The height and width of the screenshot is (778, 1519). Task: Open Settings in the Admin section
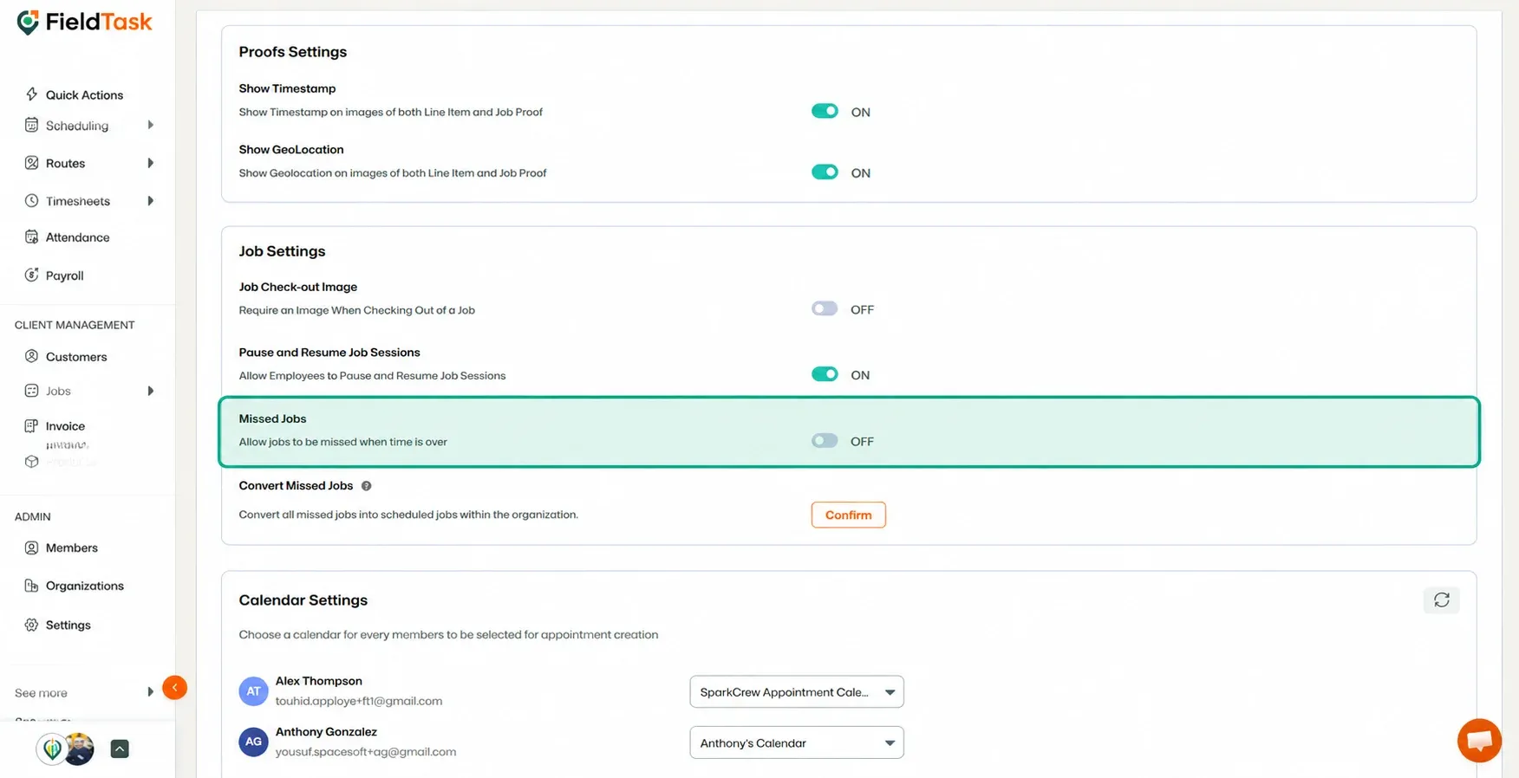(68, 625)
